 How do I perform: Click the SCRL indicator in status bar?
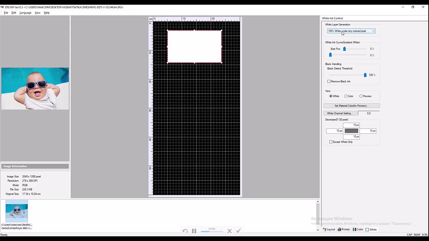coord(424,235)
